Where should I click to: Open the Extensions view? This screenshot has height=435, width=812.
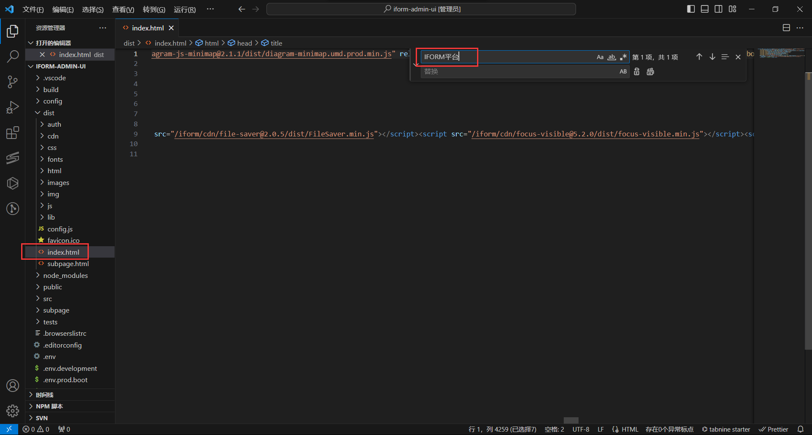coord(13,133)
